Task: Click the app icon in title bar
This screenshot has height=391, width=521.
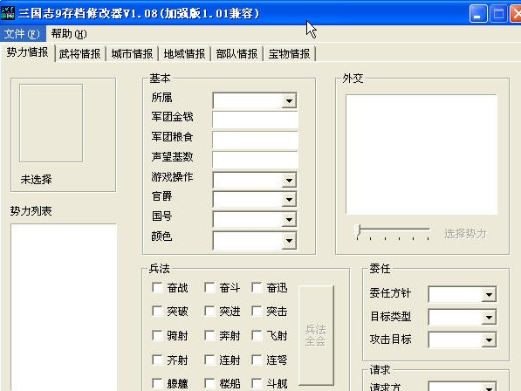Action: (x=7, y=13)
